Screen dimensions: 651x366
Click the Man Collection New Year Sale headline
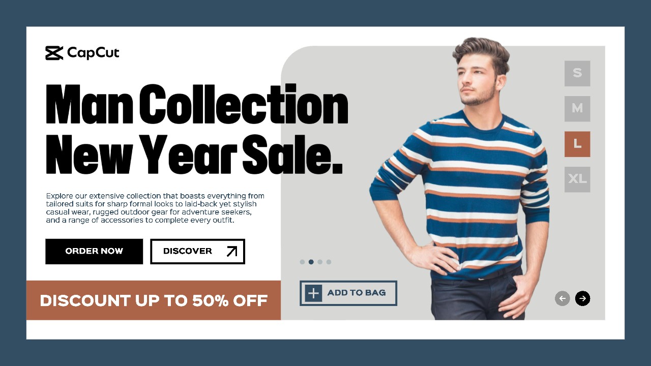tap(197, 129)
